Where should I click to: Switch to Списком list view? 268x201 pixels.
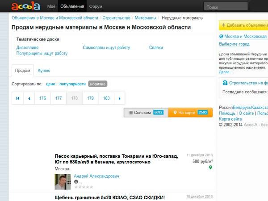tap(146, 113)
